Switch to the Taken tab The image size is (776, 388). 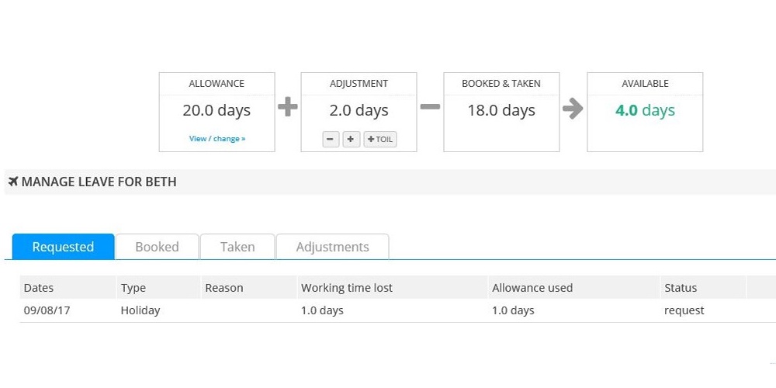(237, 247)
